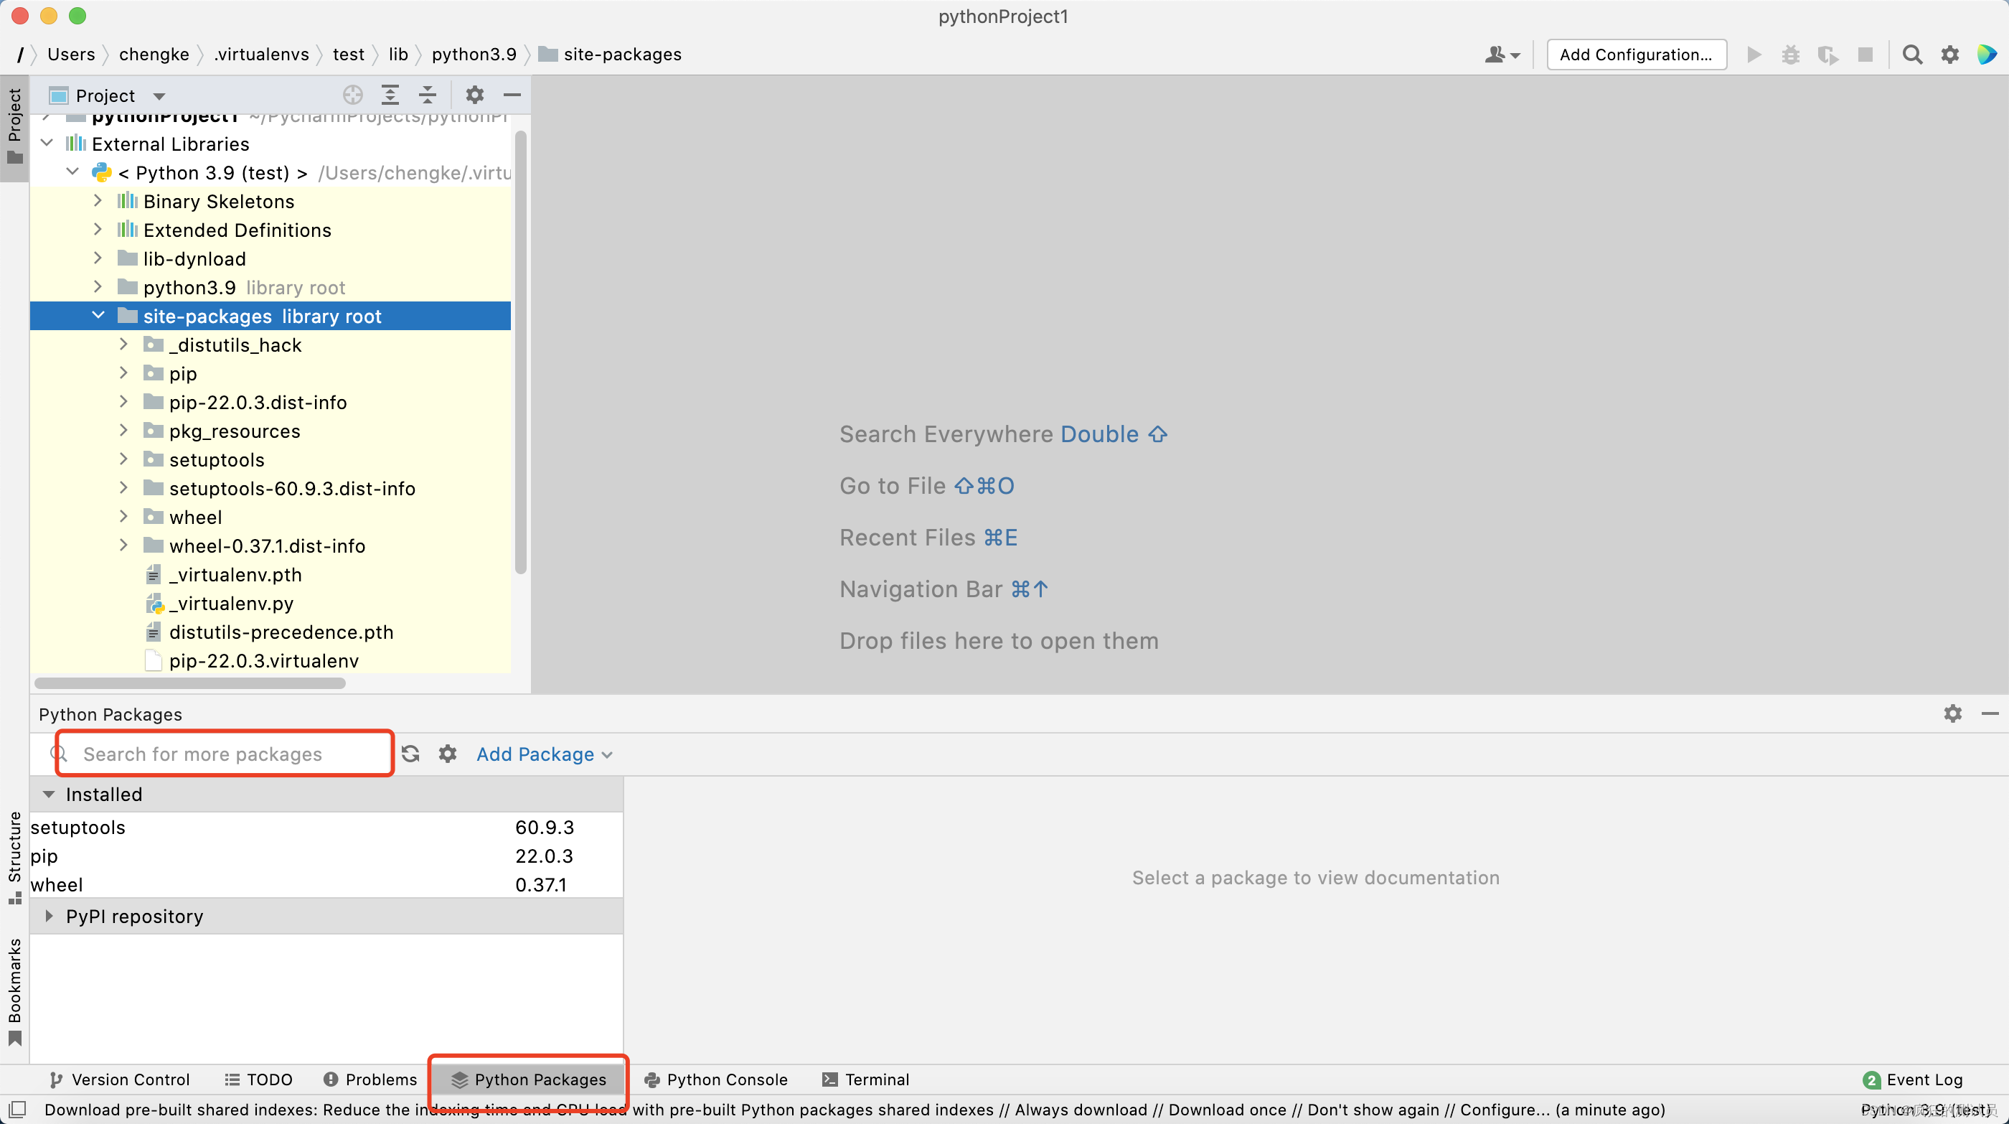
Task: Collapse the Installed packages section
Action: click(49, 794)
